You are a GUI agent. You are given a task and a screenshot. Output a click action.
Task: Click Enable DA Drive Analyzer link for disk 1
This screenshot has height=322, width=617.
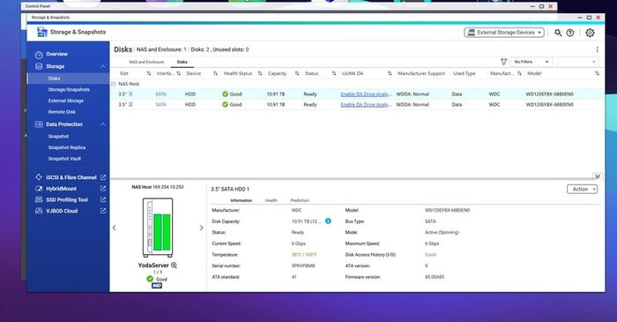pyautogui.click(x=366, y=94)
